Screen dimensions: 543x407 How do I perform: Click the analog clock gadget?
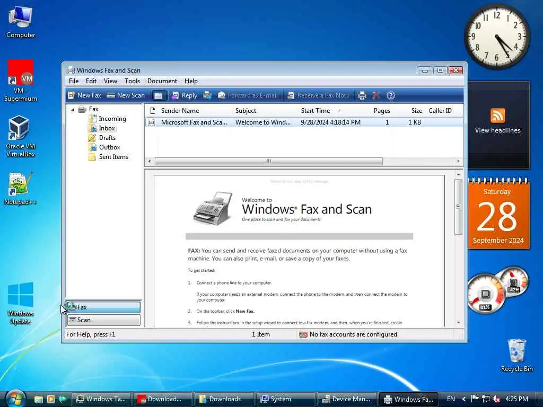pyautogui.click(x=497, y=37)
